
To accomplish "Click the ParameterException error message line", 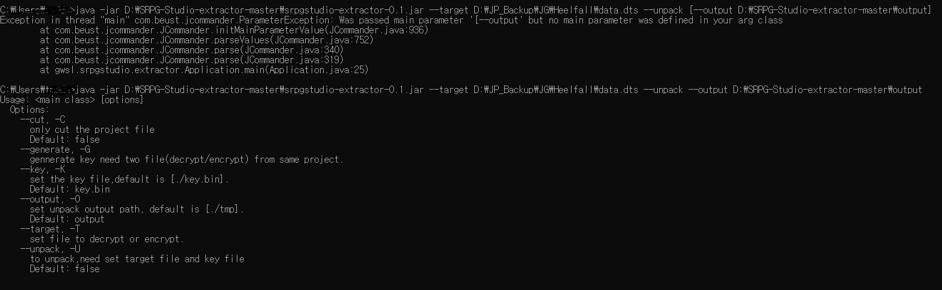I will point(391,20).
